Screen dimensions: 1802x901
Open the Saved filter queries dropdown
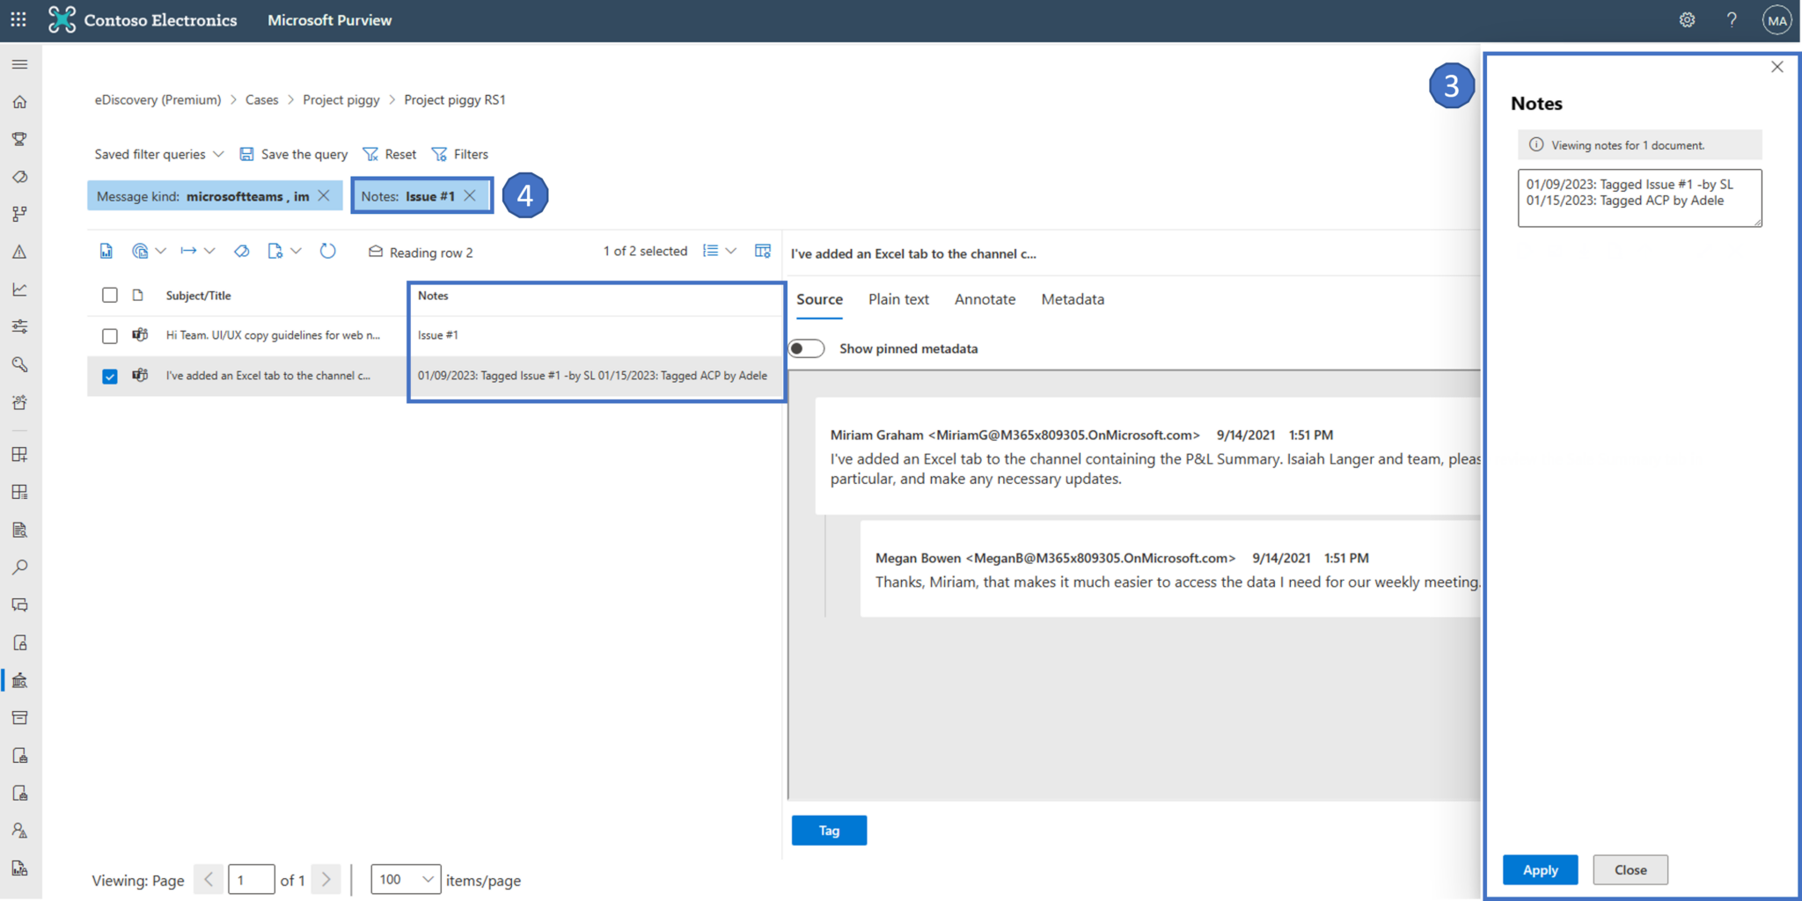coord(158,153)
